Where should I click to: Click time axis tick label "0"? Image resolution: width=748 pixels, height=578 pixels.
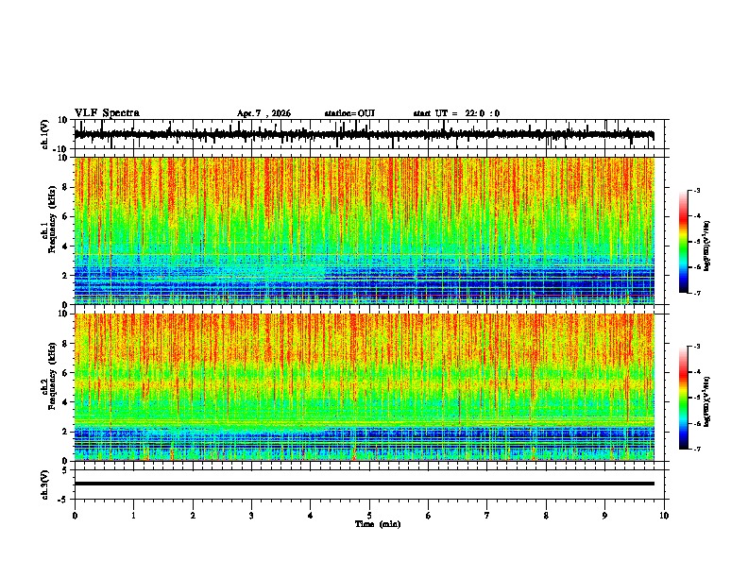[x=75, y=516]
